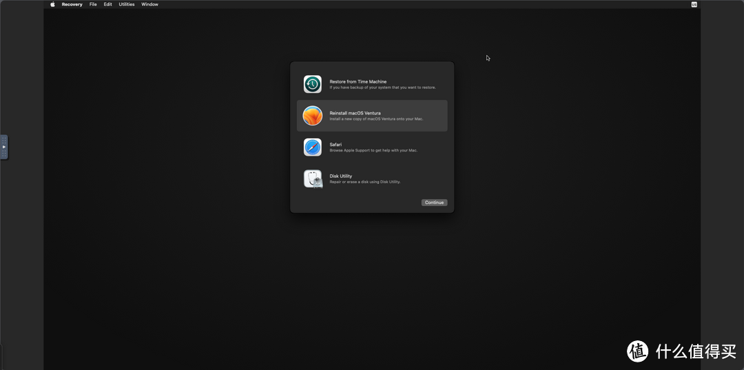Viewport: 744px width, 370px height.
Task: Click the Time Machine clock icon
Action: 313,84
